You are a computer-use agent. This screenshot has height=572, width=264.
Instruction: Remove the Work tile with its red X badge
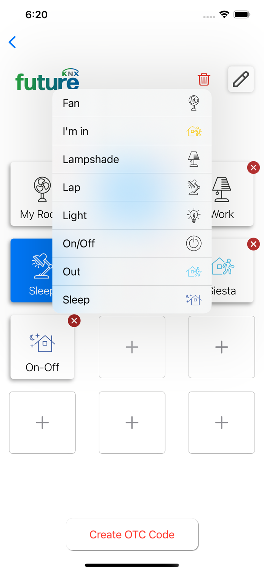tap(253, 167)
